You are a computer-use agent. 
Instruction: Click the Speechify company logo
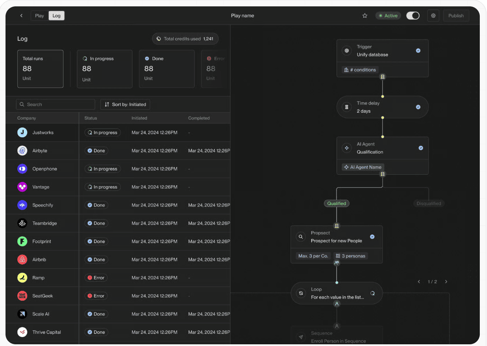(22, 205)
